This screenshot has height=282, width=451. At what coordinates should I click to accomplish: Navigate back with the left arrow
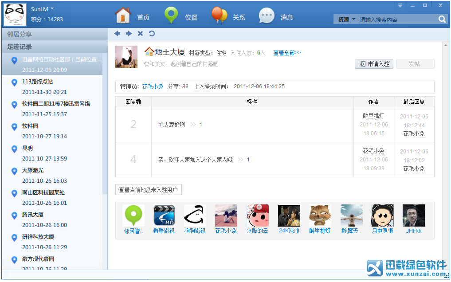click(x=117, y=34)
